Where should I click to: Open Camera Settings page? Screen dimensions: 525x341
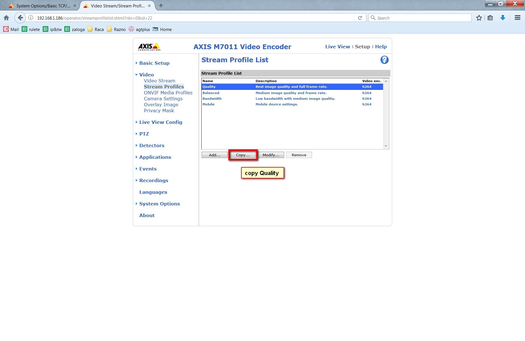[x=163, y=99]
